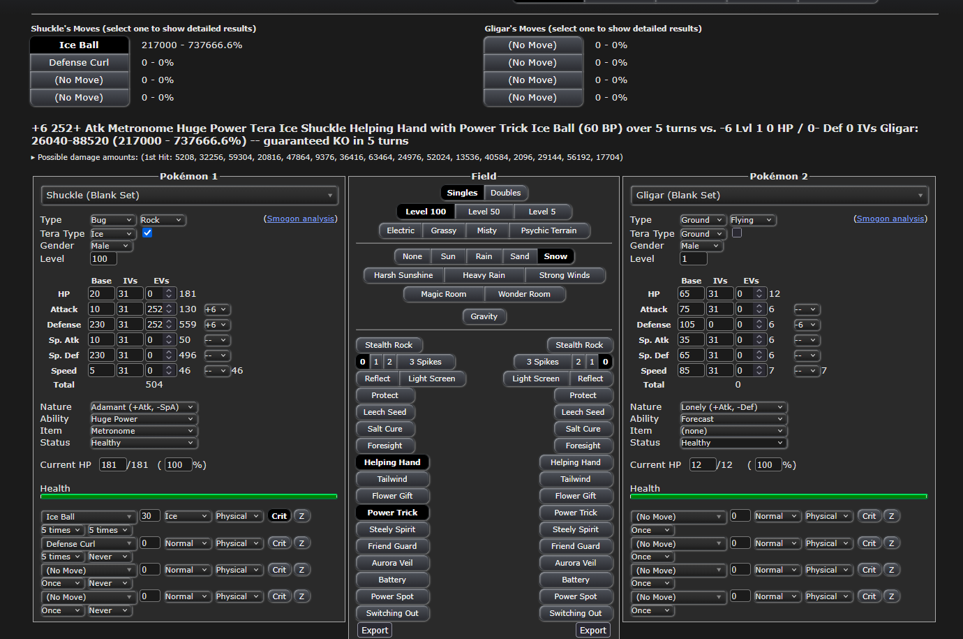The width and height of the screenshot is (963, 639).
Task: Set weather to Sand
Action: click(x=520, y=256)
